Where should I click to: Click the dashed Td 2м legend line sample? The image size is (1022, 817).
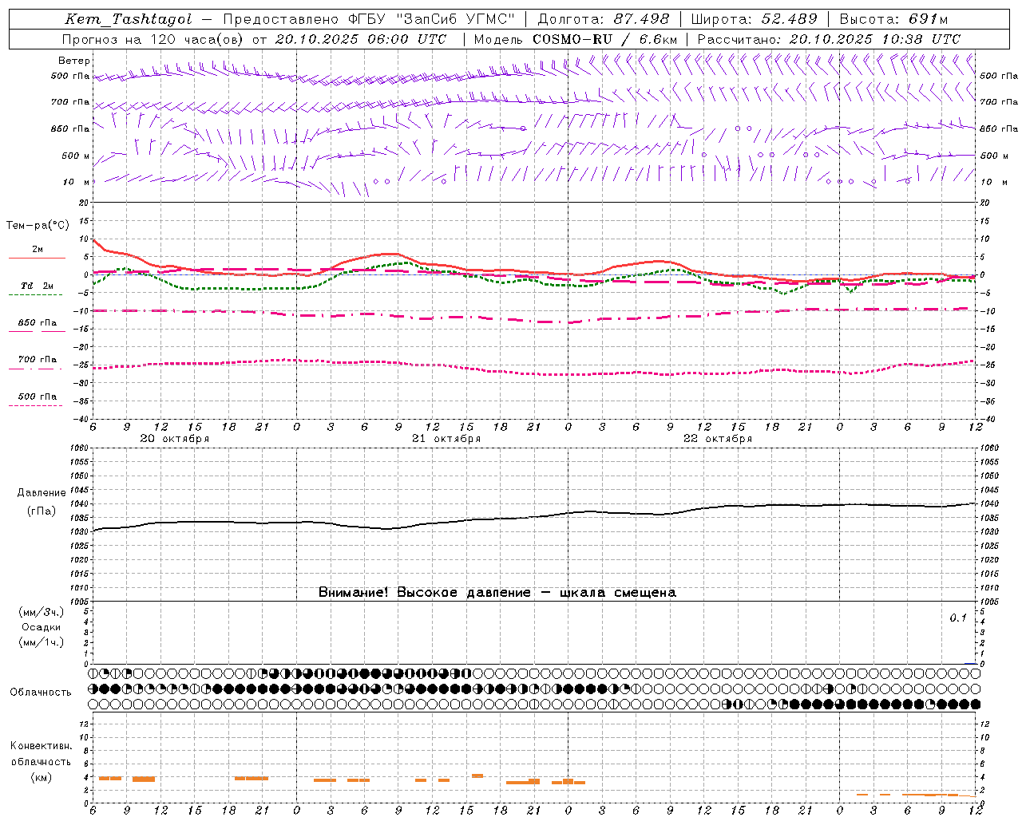coord(35,295)
